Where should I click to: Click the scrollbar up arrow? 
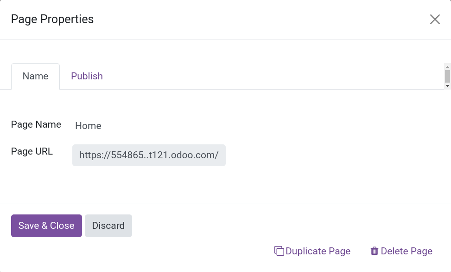click(447, 67)
